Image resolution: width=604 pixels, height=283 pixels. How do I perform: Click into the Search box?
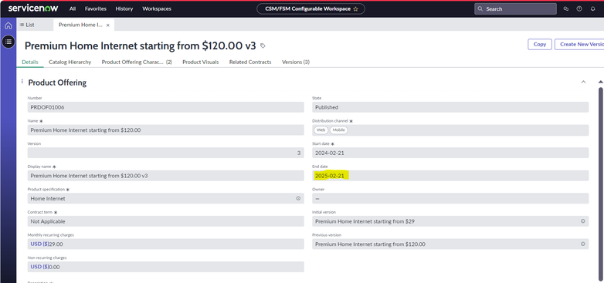pyautogui.click(x=515, y=8)
